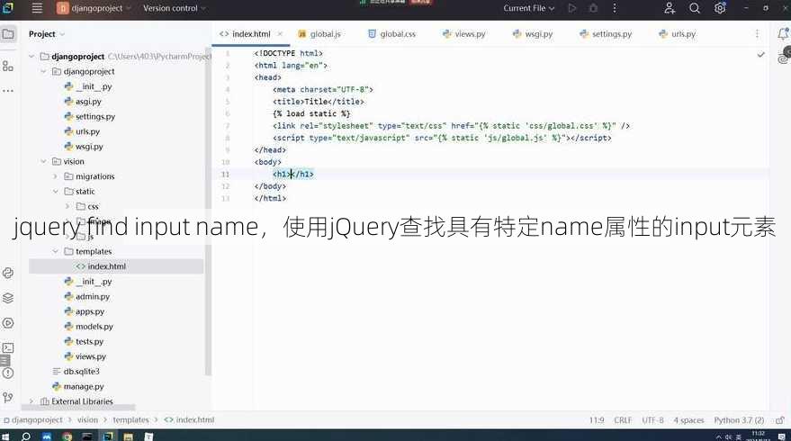Collapse the static folder

[56, 191]
